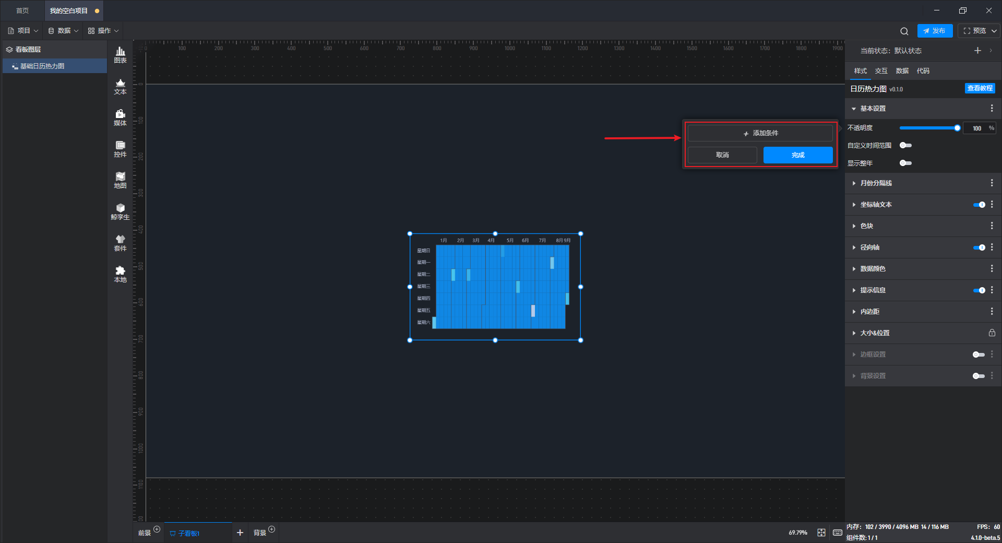This screenshot has height=543, width=1002.
Task: Click the 69.79% zoom level
Action: 797,533
